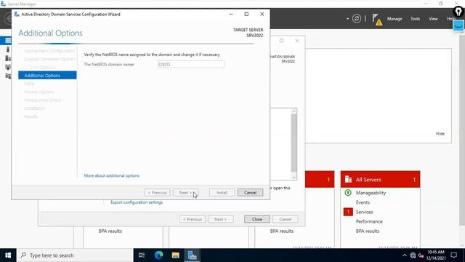Viewport: 465px width, 262px height.
Task: Click the All Servers tile header icon
Action: 348,180
